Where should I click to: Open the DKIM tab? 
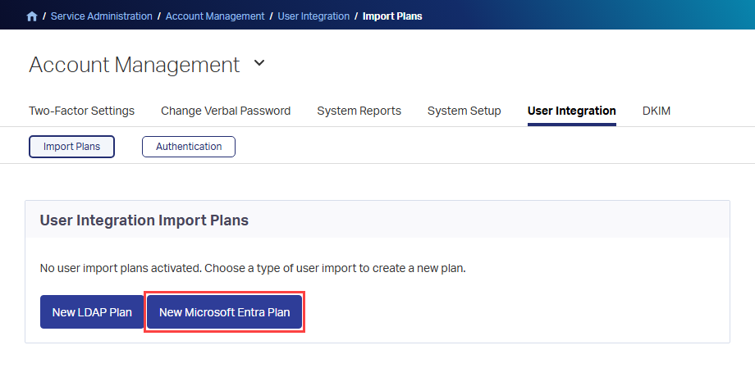657,111
